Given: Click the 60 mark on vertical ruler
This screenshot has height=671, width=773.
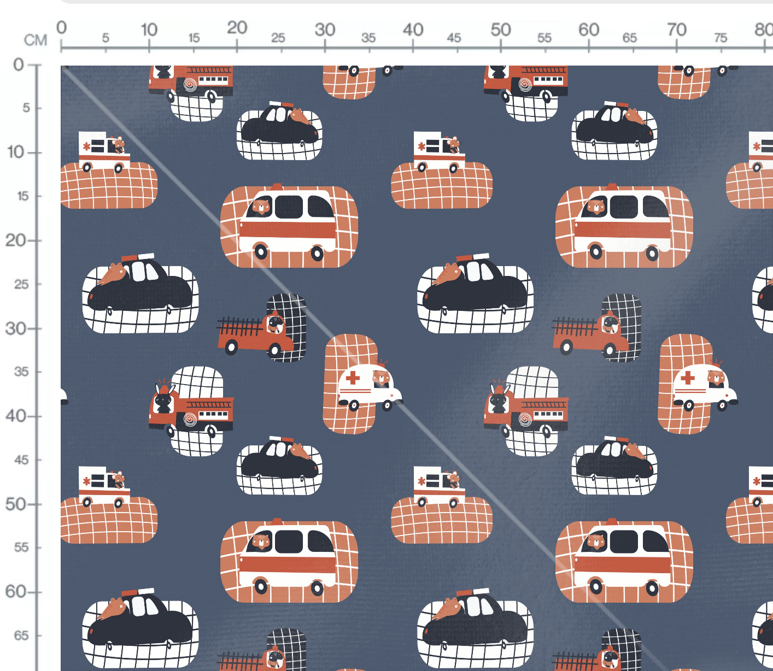Looking at the screenshot, I should (15, 591).
